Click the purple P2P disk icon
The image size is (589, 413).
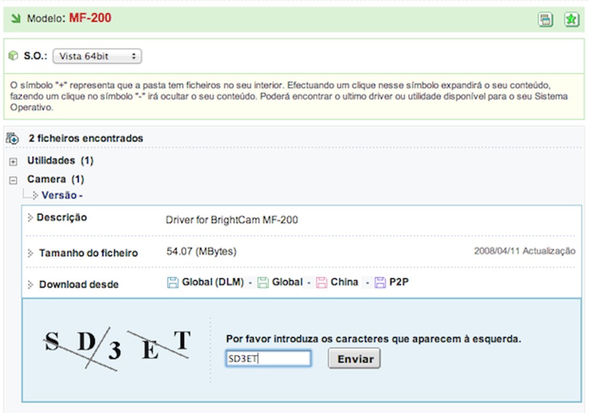379,283
